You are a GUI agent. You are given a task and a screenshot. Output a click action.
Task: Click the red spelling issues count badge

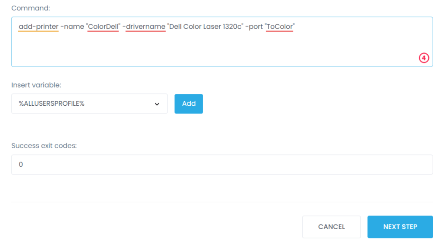(x=424, y=58)
